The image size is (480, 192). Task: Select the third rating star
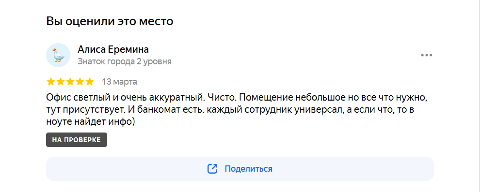(70, 82)
